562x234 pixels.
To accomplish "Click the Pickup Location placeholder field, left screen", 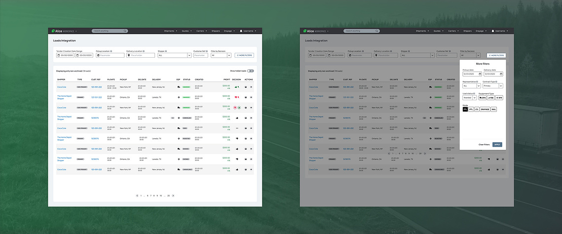I will pyautogui.click(x=110, y=56).
